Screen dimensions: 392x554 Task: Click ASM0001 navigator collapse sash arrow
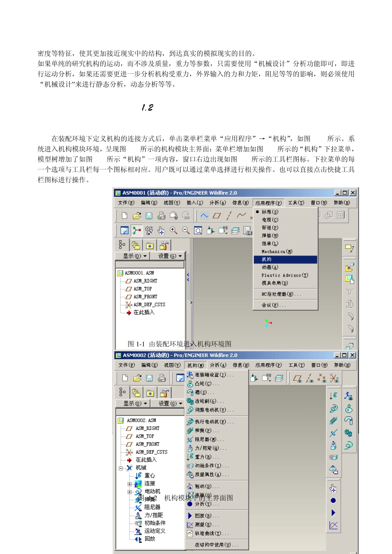[x=188, y=277]
